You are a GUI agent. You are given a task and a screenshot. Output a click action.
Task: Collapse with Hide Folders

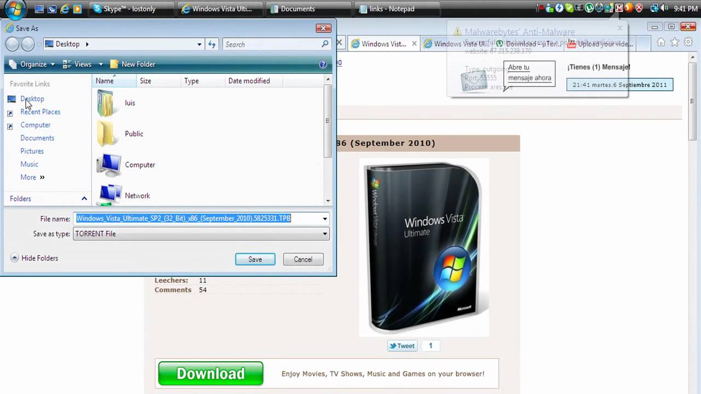point(34,258)
